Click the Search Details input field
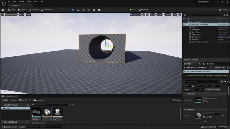 pos(201,81)
